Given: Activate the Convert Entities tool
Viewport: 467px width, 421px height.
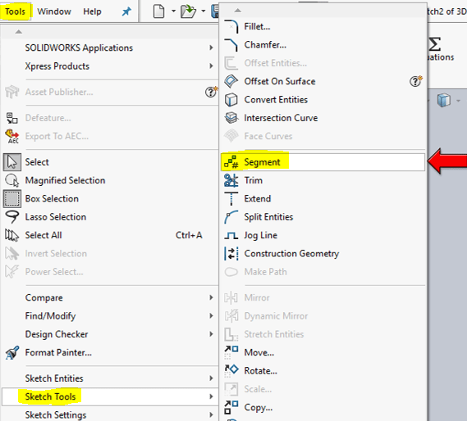Looking at the screenshot, I should [x=323, y=100].
